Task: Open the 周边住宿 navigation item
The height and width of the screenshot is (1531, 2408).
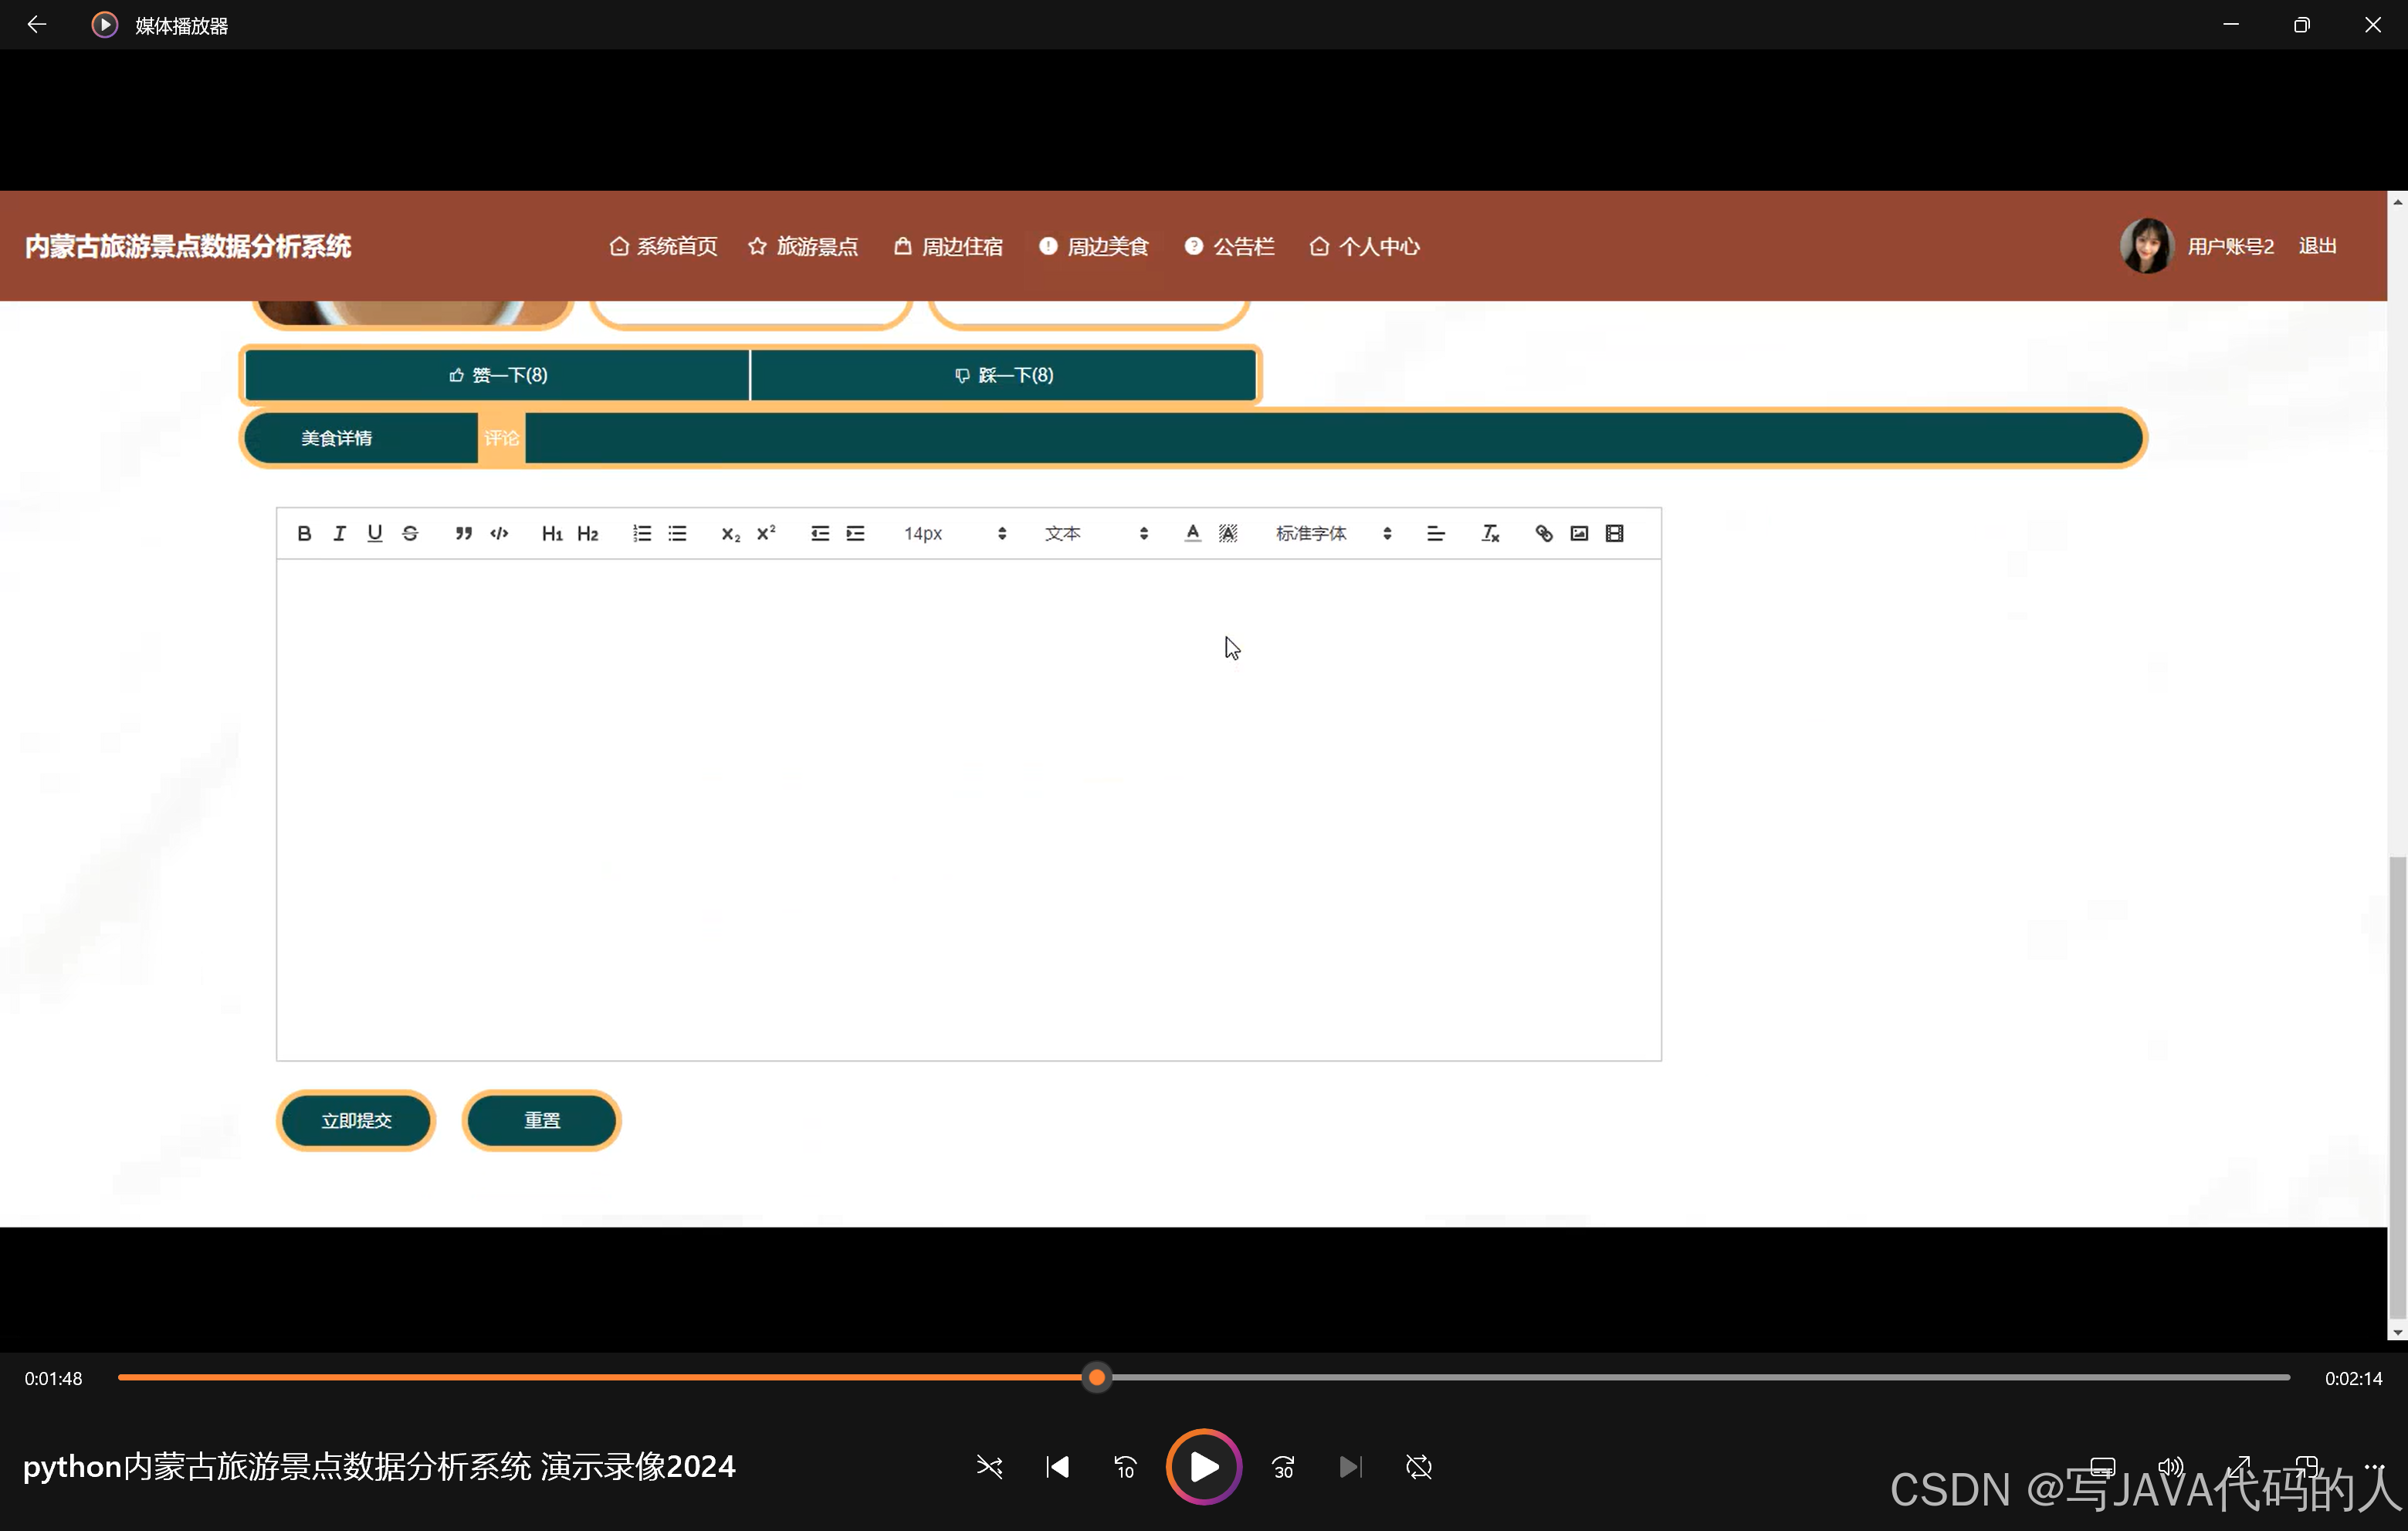Action: point(948,246)
